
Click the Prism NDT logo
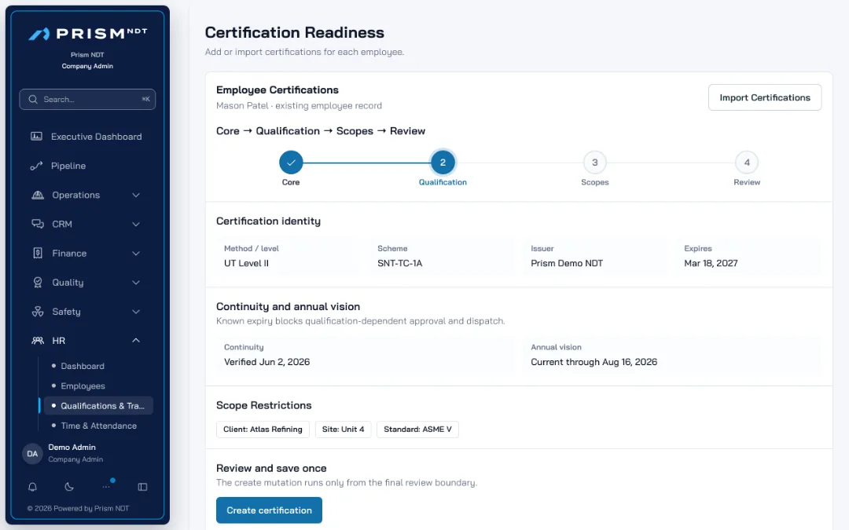[x=88, y=34]
